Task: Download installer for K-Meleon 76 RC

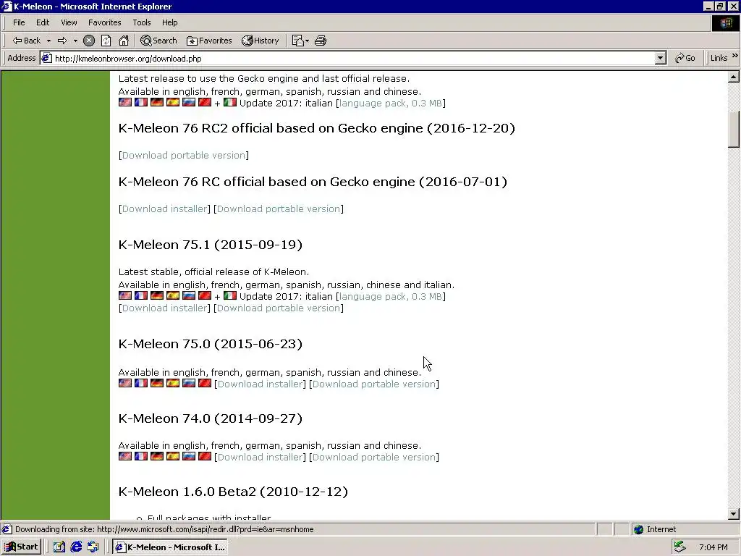Action: (x=164, y=209)
